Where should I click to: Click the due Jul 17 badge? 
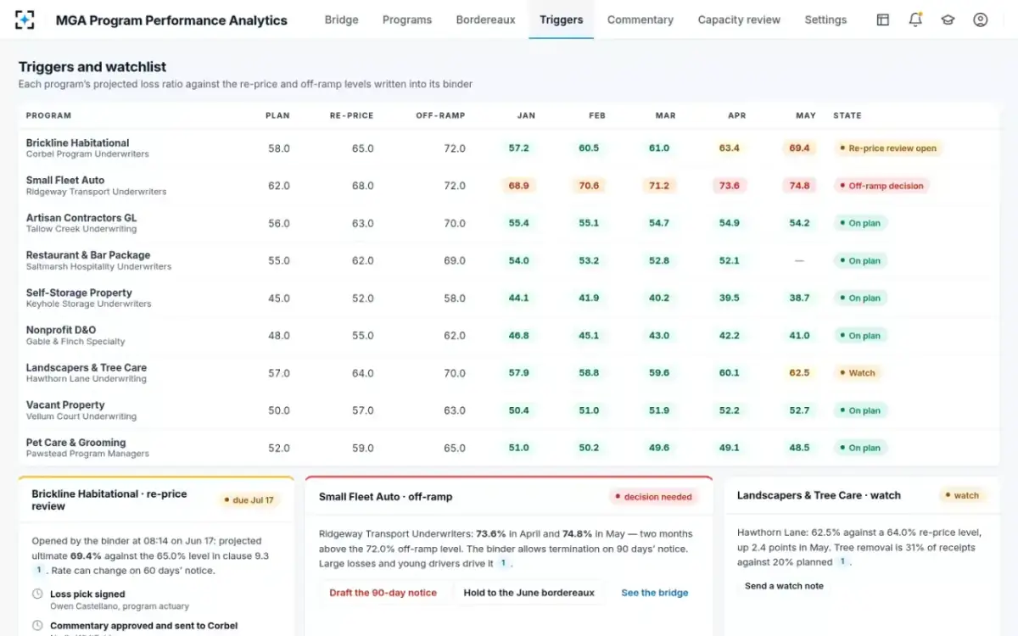pos(249,500)
